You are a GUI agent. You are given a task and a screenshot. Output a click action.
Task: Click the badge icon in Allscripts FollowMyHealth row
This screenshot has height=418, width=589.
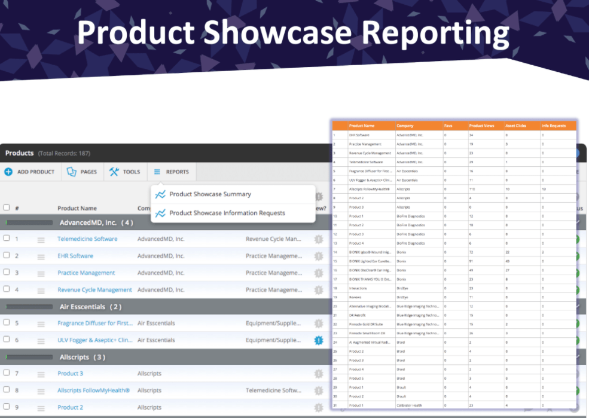319,390
